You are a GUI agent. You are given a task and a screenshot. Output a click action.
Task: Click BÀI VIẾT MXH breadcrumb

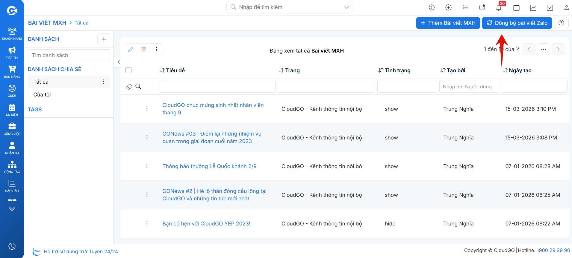click(47, 23)
